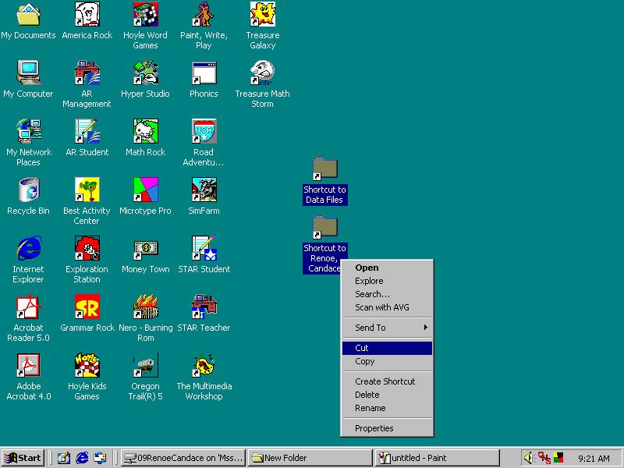624x468 pixels.
Task: Open Properties from the context menu
Action: click(387, 428)
